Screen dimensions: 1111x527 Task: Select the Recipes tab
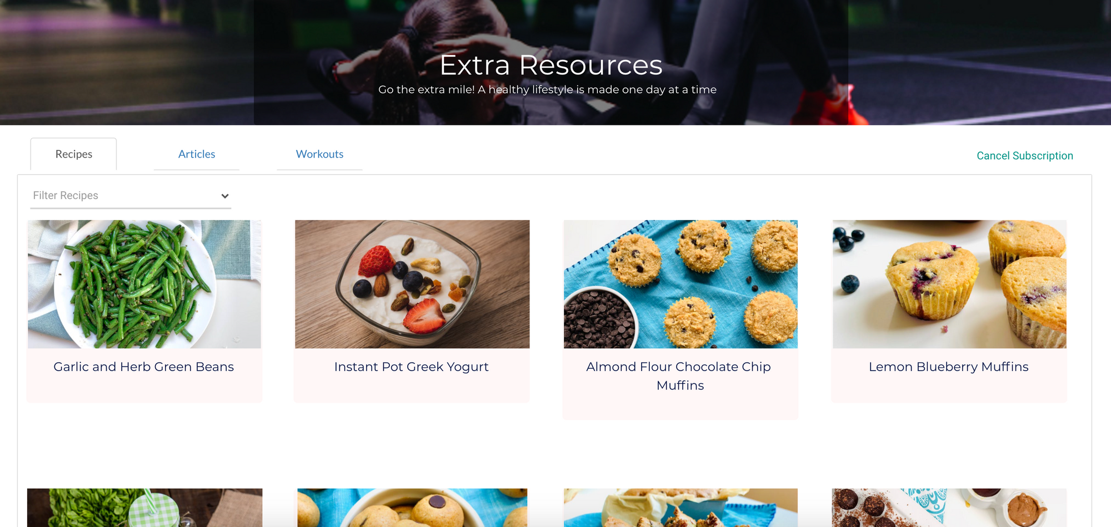coord(74,154)
